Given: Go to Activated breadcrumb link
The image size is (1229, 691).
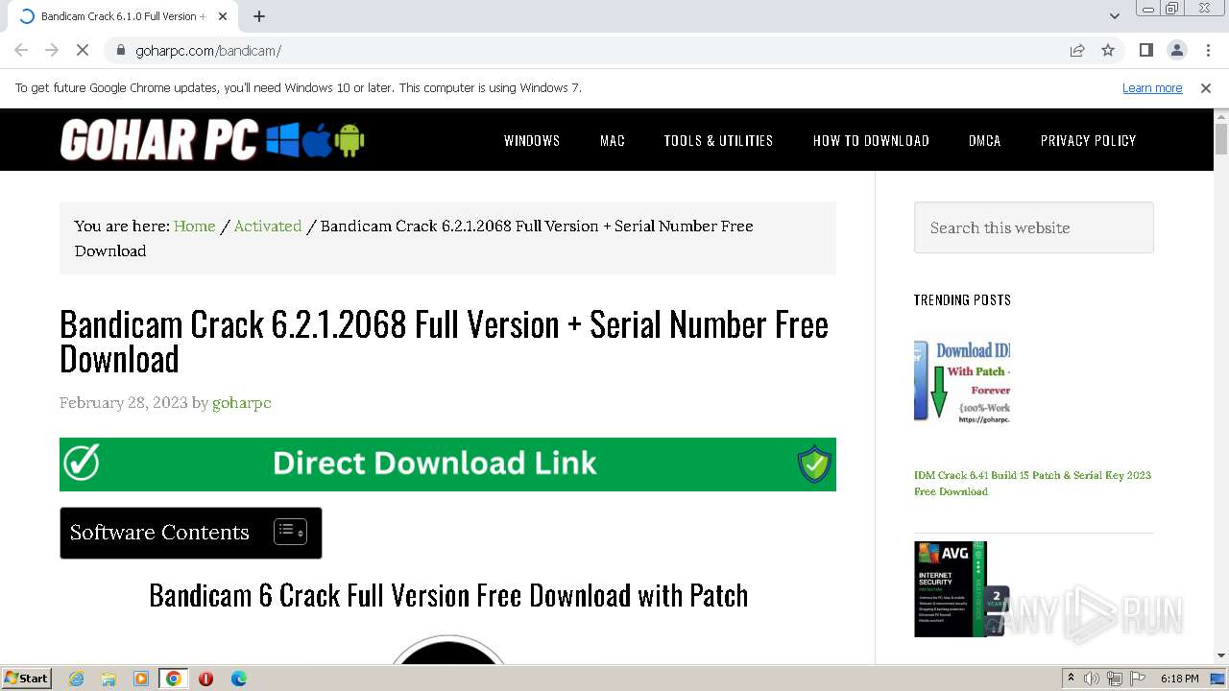Looking at the screenshot, I should 268,226.
